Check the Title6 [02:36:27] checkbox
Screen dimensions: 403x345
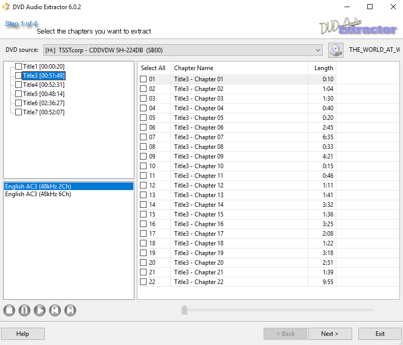(x=18, y=103)
